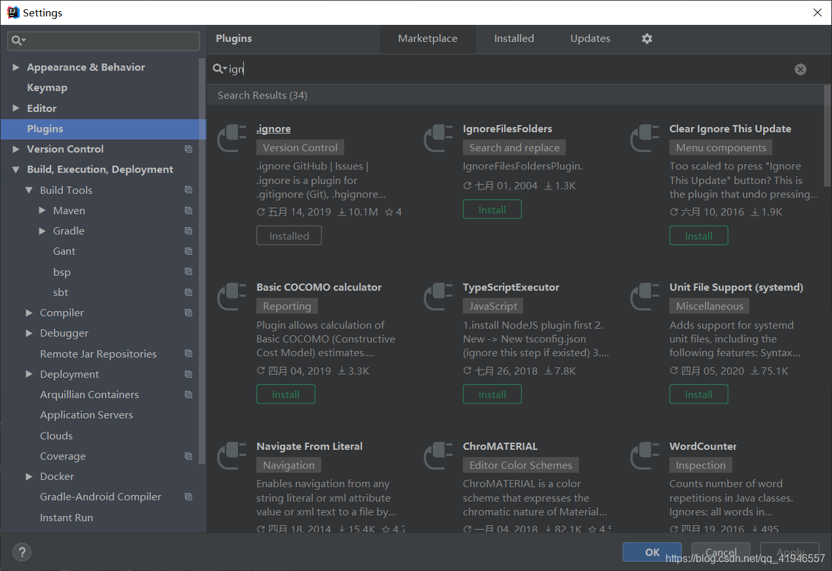Image resolution: width=832 pixels, height=571 pixels.
Task: Click the Unit File Support plugin icon
Action: tap(644, 297)
